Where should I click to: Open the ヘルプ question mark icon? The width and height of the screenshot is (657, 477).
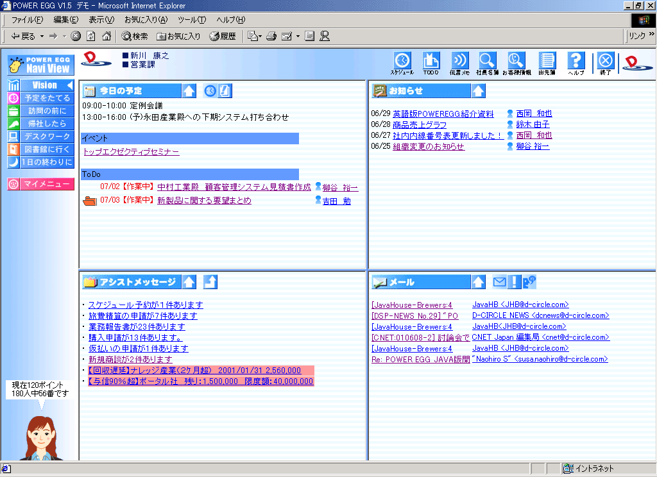click(x=576, y=63)
